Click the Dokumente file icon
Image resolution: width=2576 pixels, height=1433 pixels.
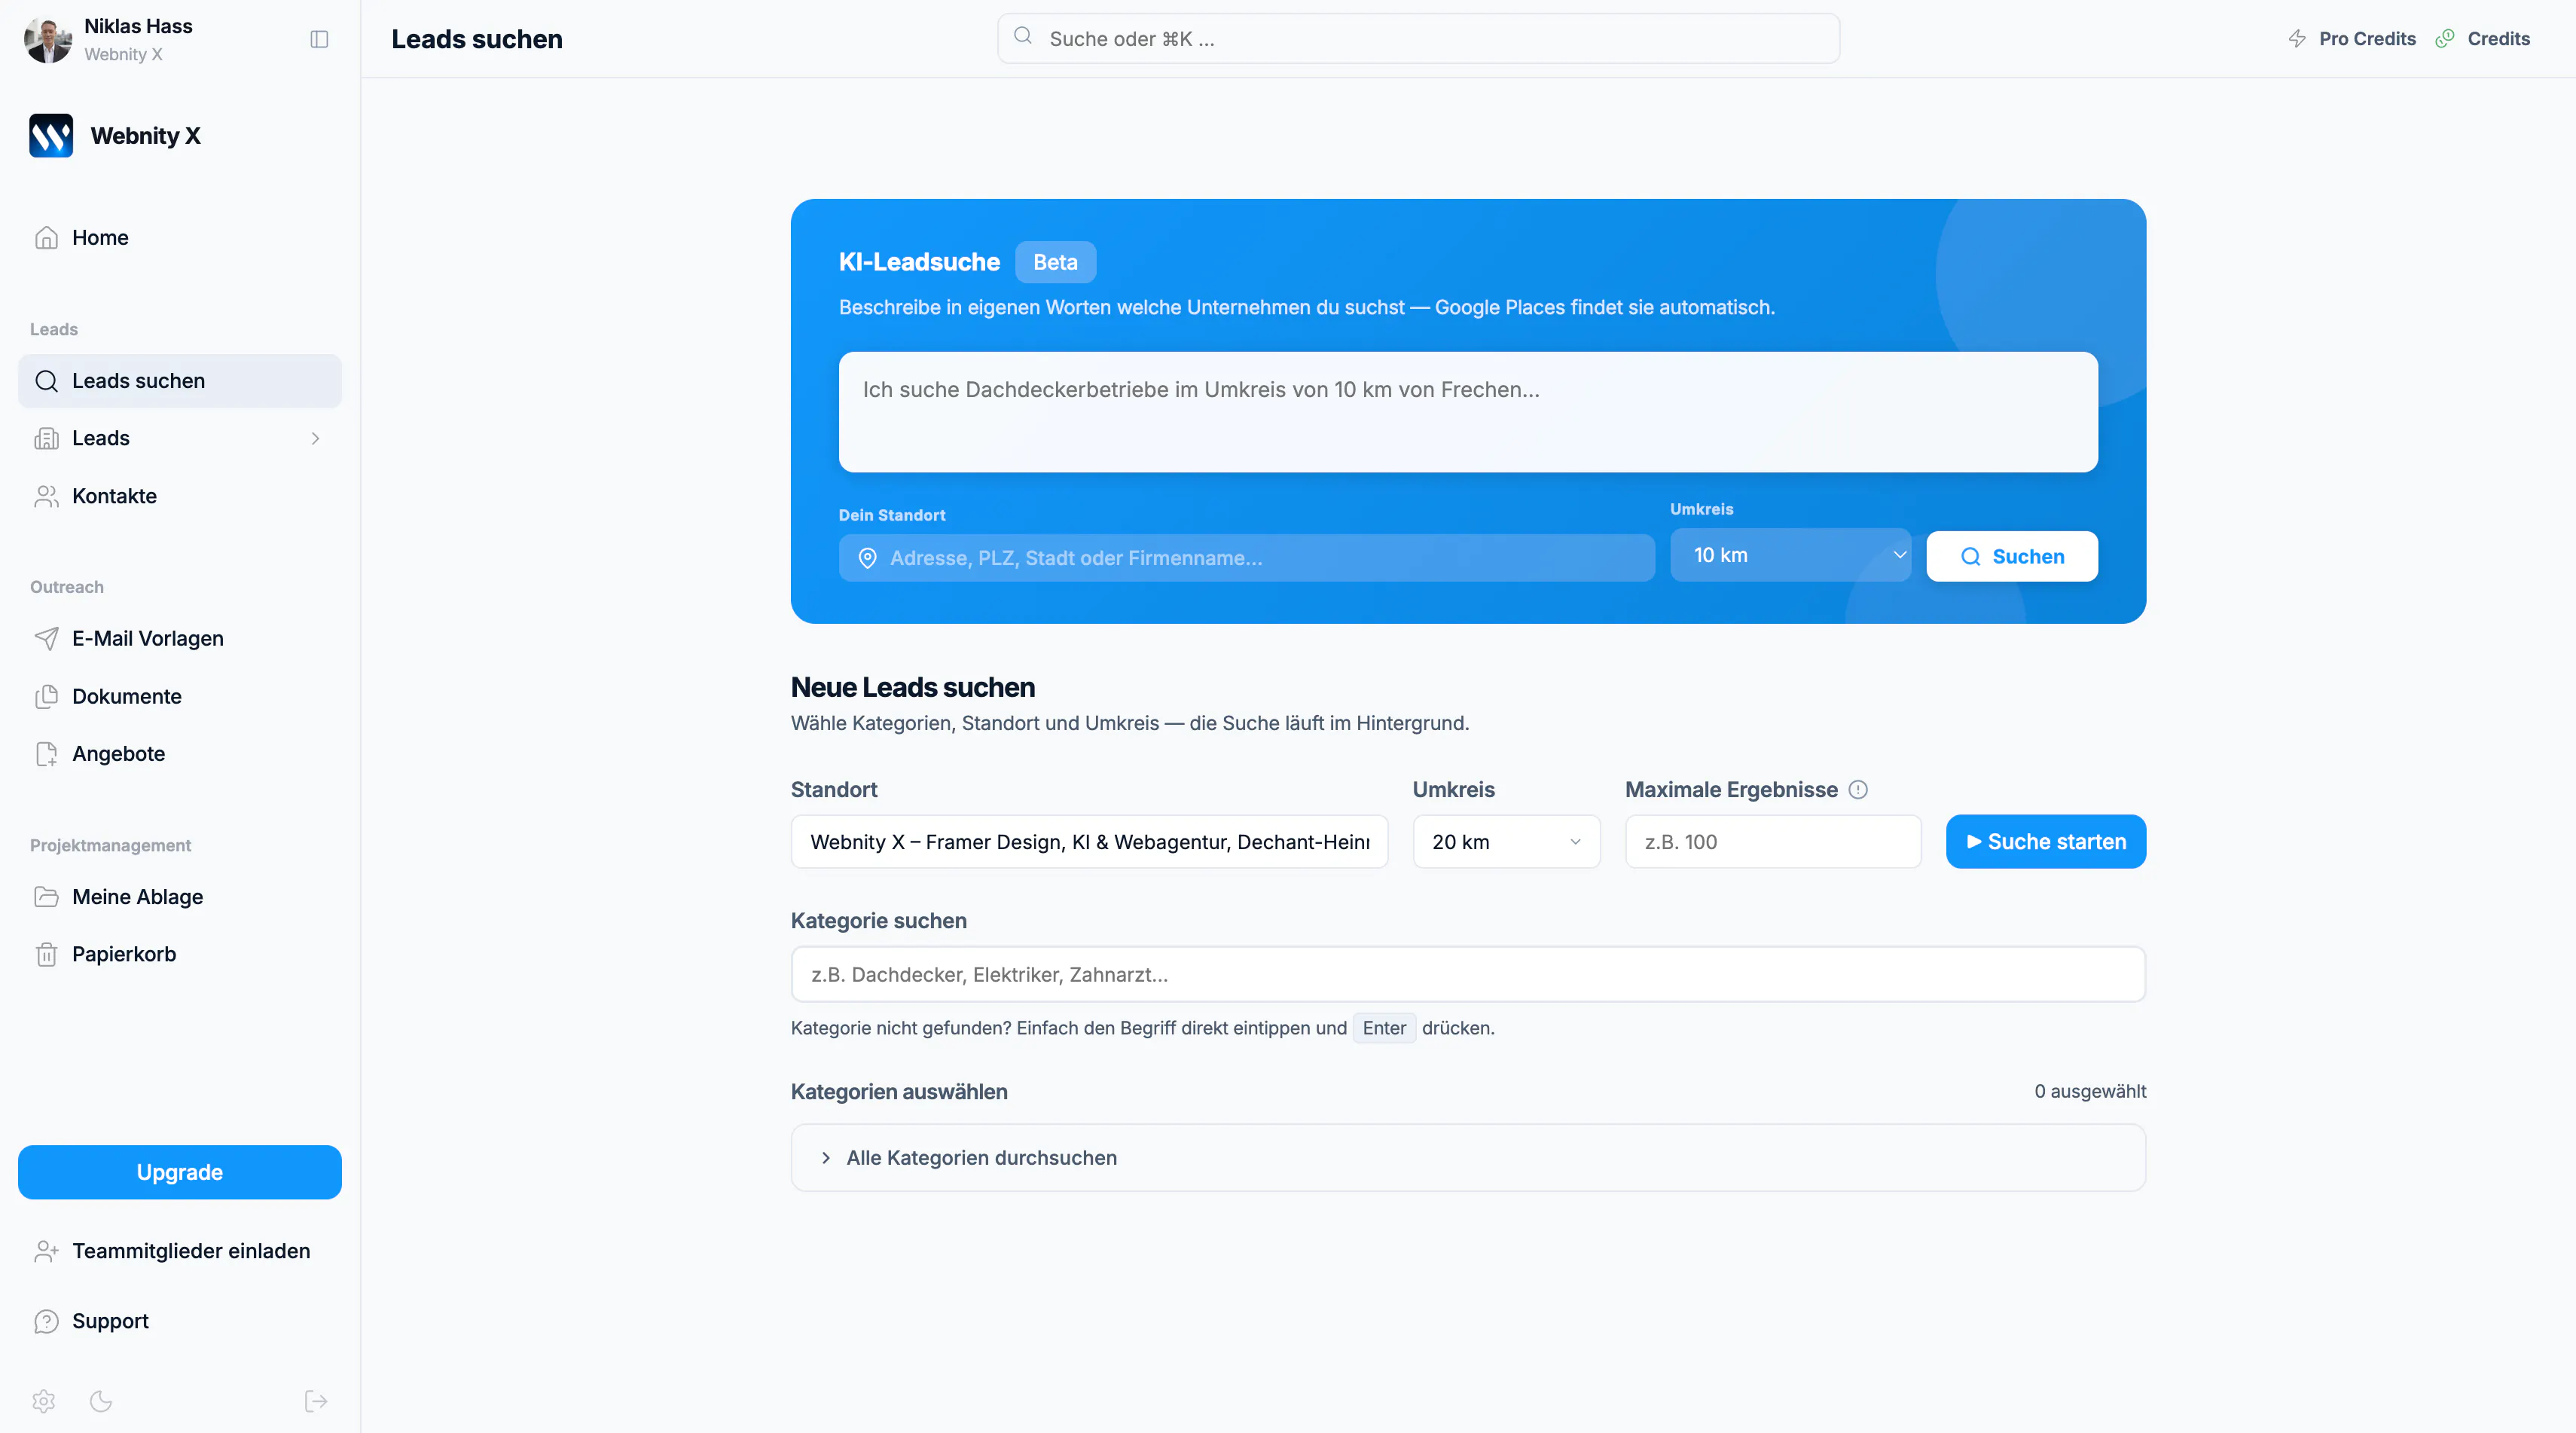pos(46,696)
